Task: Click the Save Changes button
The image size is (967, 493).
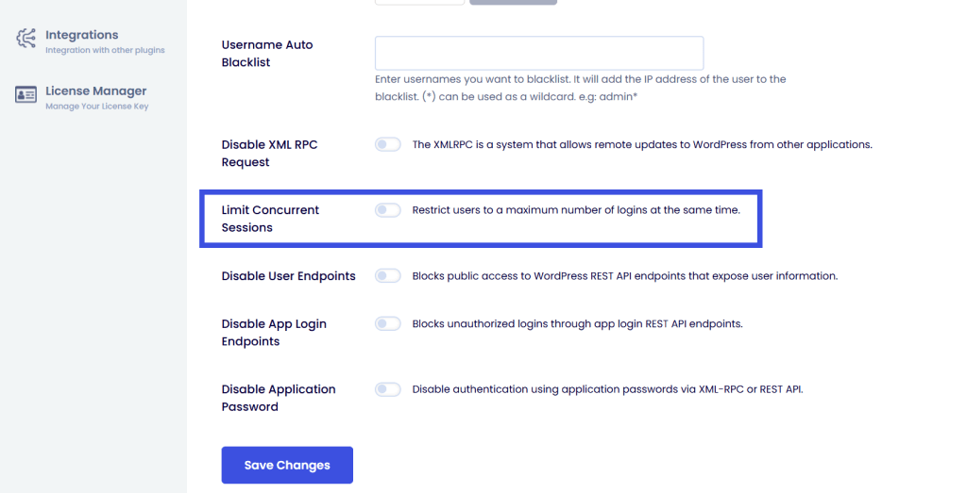Action: point(287,465)
